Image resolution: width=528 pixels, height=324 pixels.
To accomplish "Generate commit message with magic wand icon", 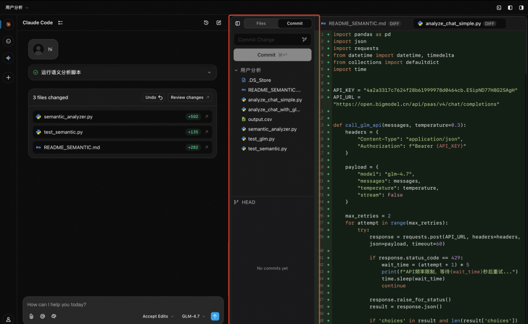I will [x=305, y=40].
